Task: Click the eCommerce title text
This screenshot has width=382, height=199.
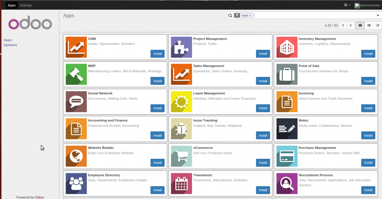Action: click(x=203, y=148)
